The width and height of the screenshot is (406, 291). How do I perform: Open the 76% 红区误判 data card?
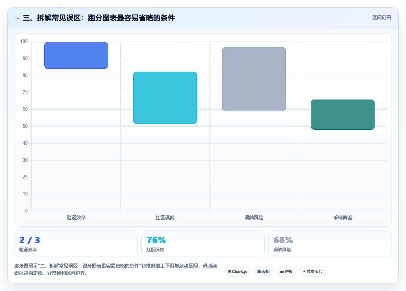click(x=203, y=244)
